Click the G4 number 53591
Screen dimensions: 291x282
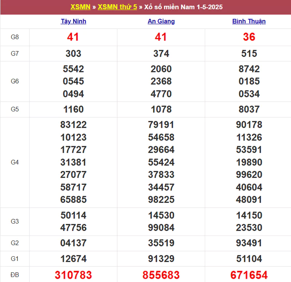[x=249, y=150]
